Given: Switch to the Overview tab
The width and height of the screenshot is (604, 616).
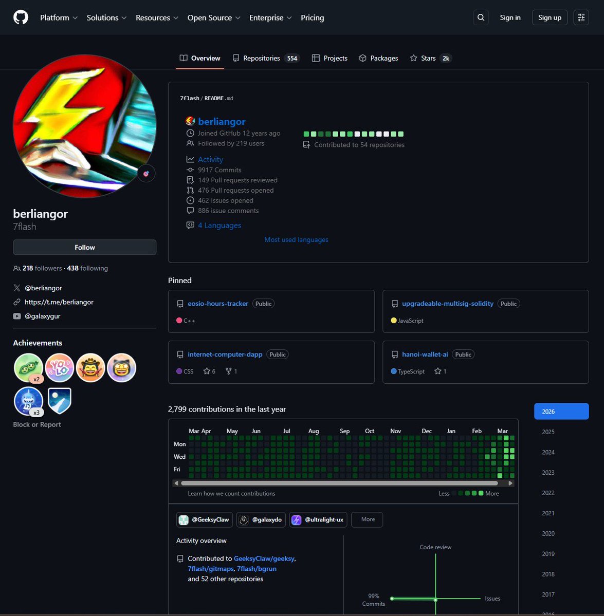Looking at the screenshot, I should point(200,58).
